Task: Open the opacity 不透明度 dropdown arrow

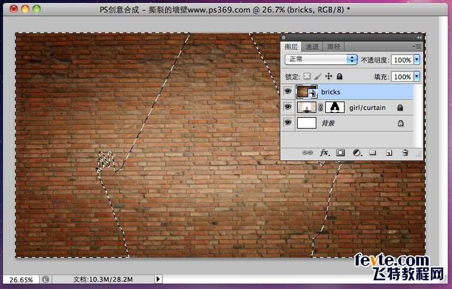Action: coord(417,60)
